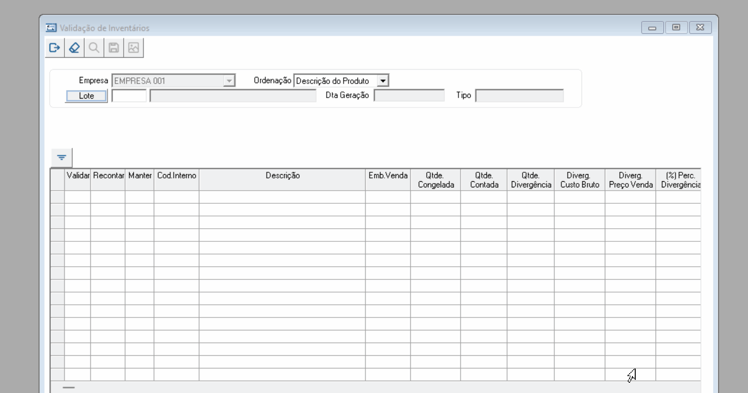Click the Cod.Interno column header
Screen dimensions: 748x393
(177, 180)
